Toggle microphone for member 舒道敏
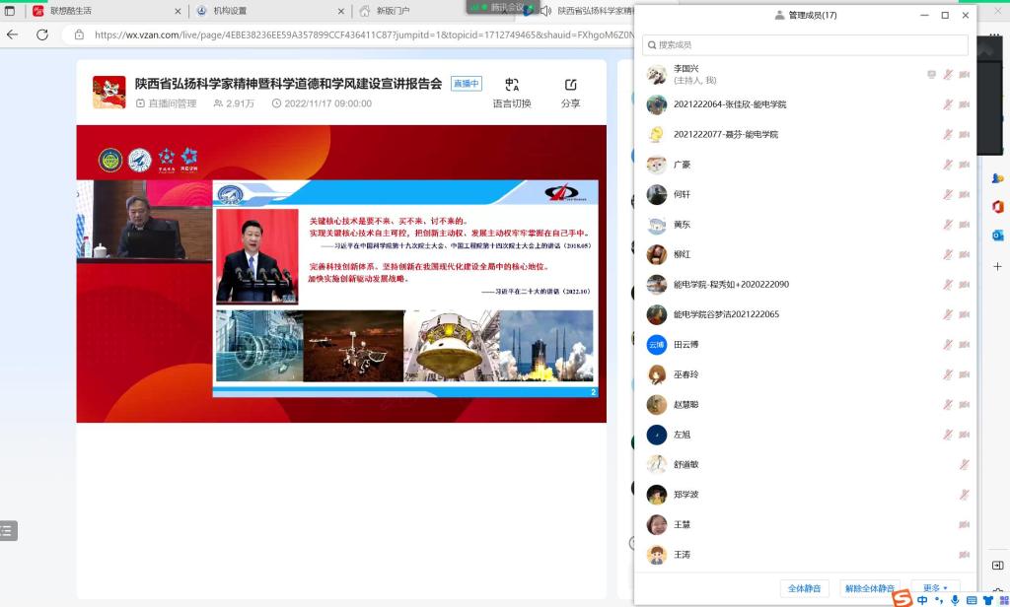 (x=964, y=465)
